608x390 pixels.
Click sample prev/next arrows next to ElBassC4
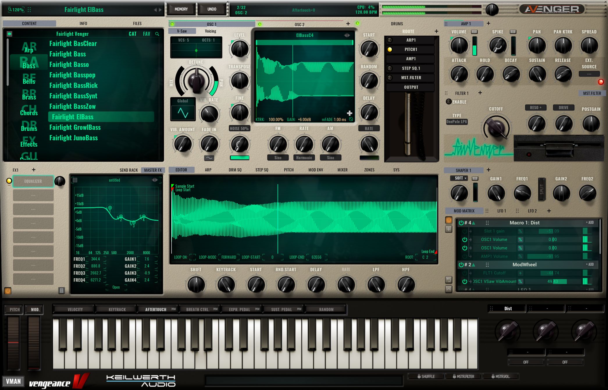pos(347,35)
